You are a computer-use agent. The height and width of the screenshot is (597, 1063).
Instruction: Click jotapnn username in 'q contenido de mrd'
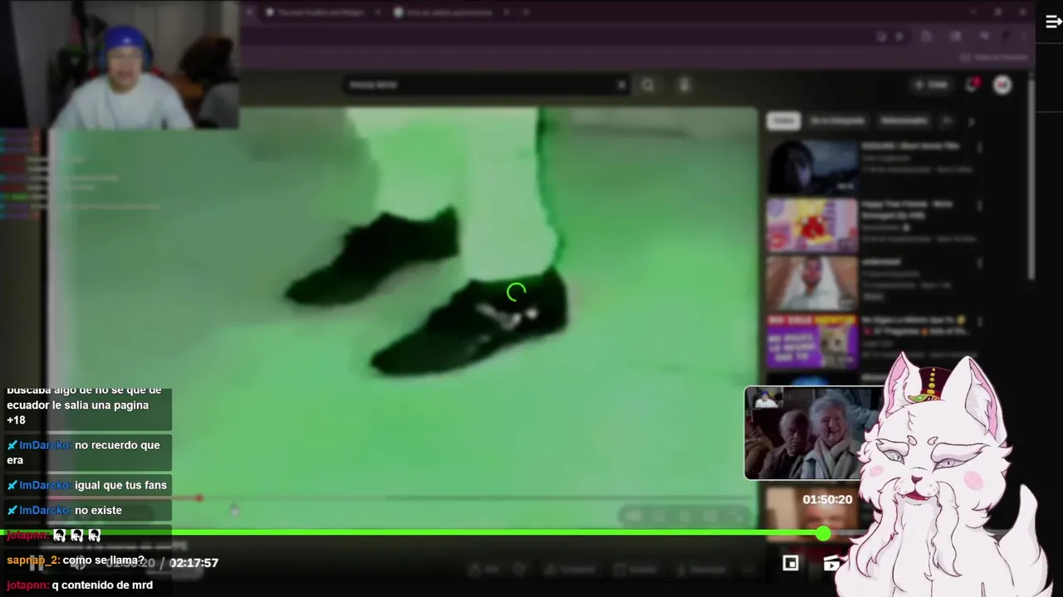point(27,585)
